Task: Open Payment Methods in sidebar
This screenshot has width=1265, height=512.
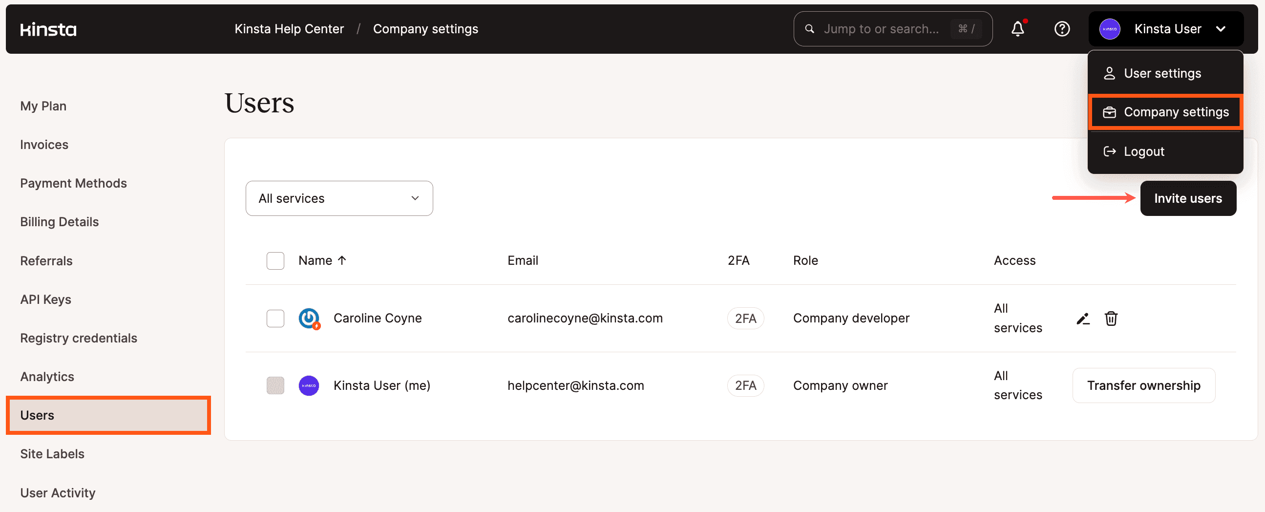Action: pyautogui.click(x=74, y=183)
